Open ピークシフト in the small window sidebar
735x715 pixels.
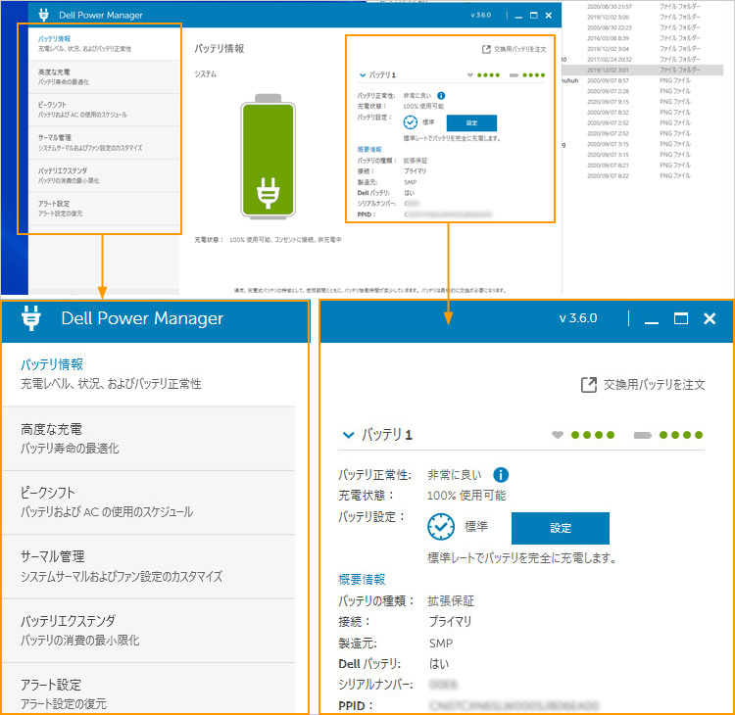[x=104, y=110]
